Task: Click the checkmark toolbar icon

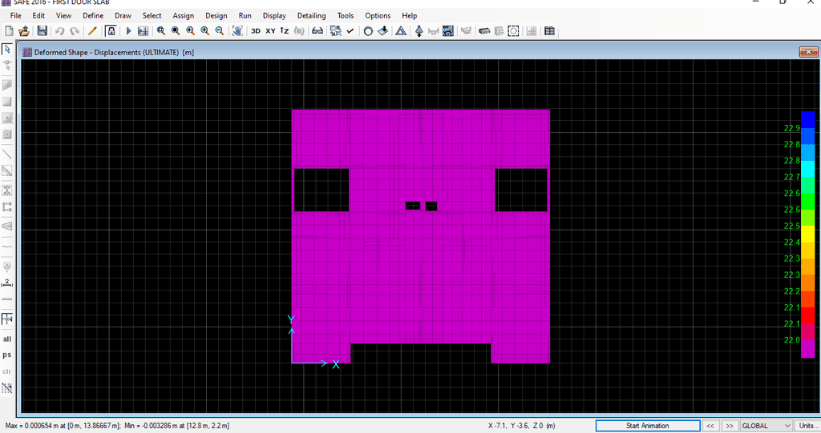Action: point(350,31)
